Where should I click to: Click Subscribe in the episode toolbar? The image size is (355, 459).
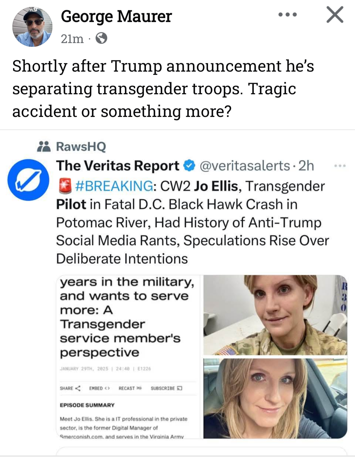coord(166,388)
